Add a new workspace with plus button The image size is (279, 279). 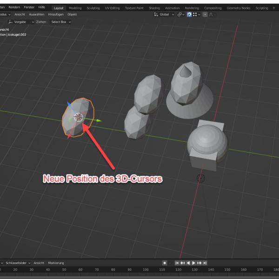(x=273, y=8)
